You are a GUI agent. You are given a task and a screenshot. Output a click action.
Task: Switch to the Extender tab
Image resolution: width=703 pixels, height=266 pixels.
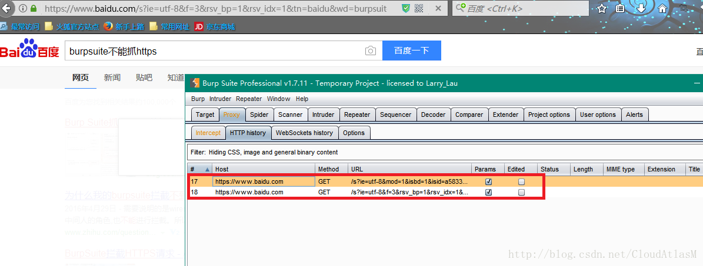(505, 115)
